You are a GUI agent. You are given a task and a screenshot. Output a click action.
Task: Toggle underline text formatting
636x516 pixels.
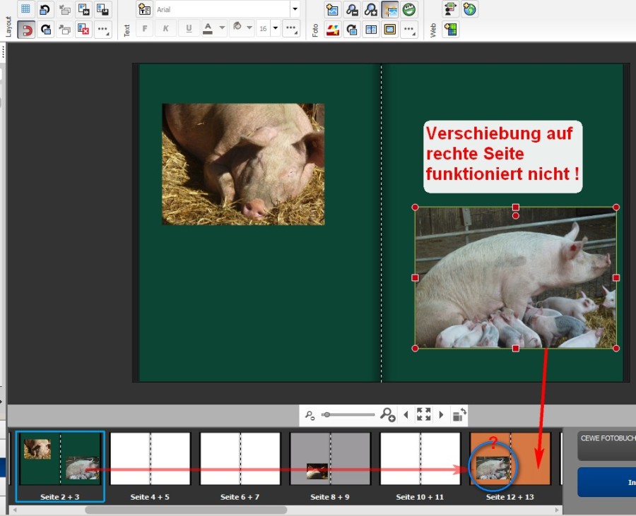[189, 29]
